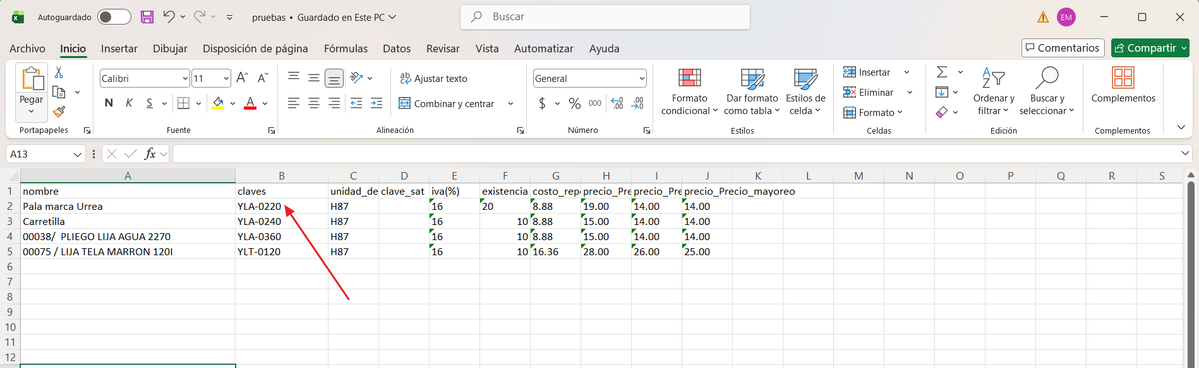Align text left
The width and height of the screenshot is (1199, 368).
294,103
